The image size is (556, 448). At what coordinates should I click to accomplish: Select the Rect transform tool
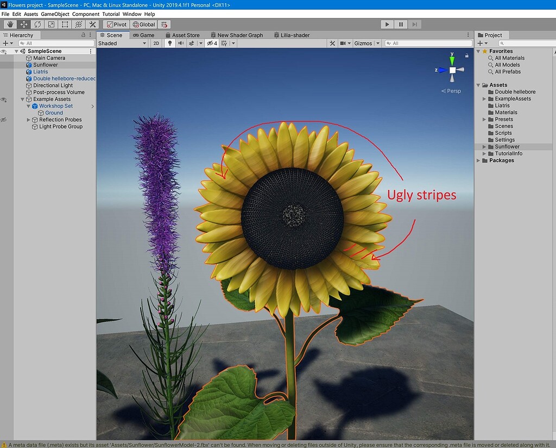(x=65, y=24)
